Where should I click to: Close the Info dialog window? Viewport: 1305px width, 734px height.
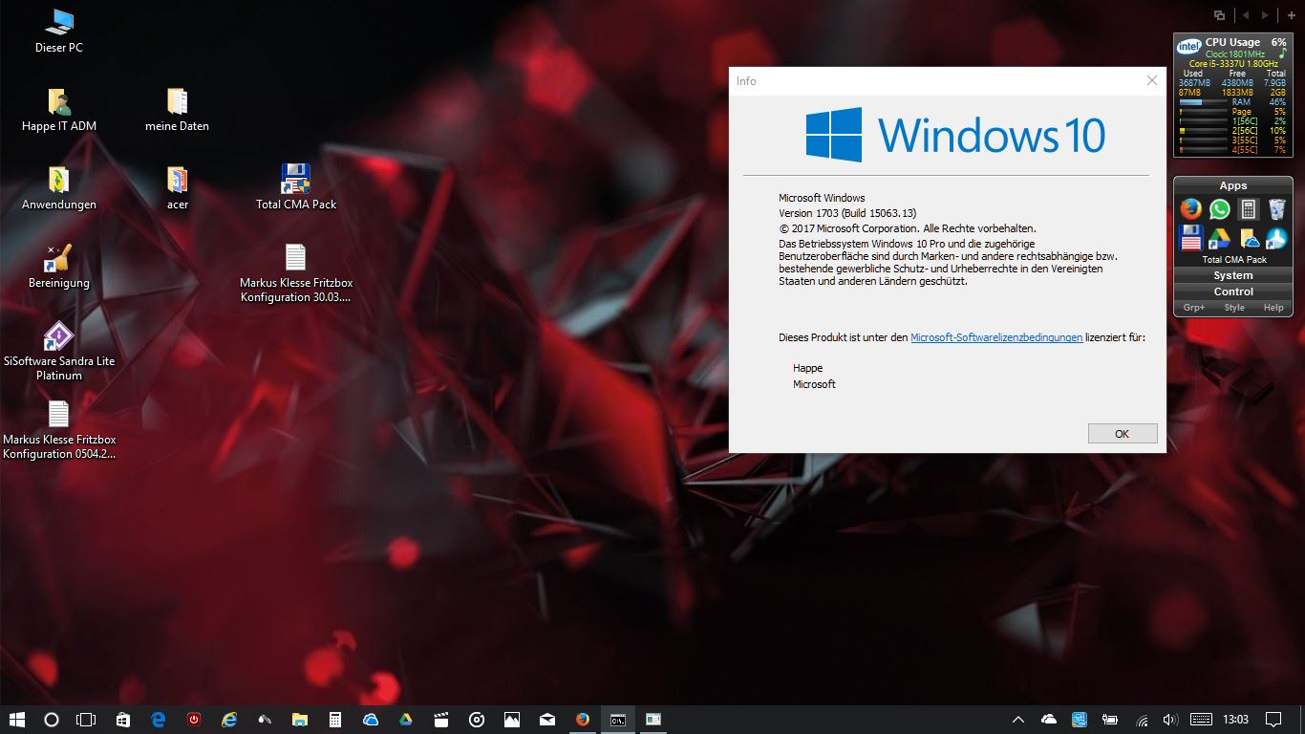point(1152,81)
